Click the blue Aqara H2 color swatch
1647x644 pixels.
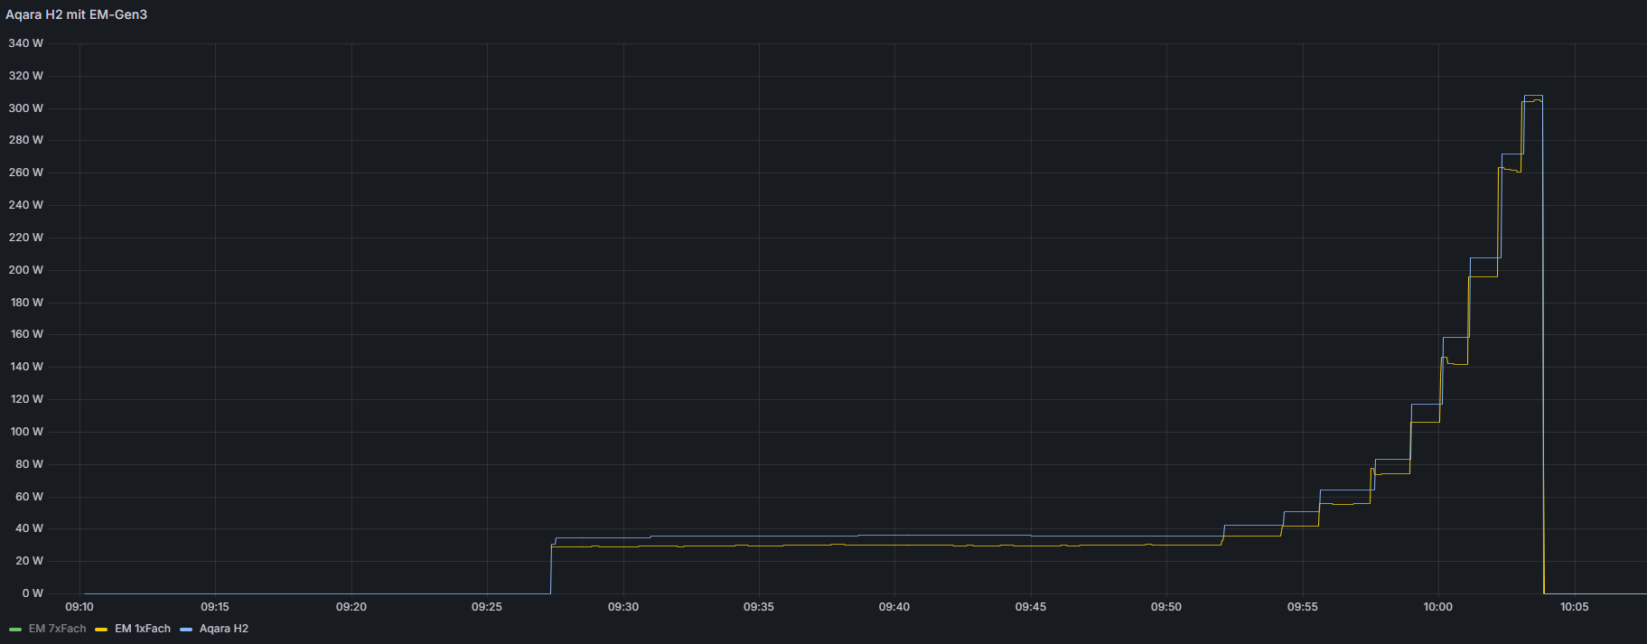click(x=186, y=630)
